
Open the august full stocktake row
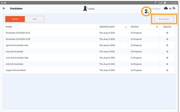point(16,70)
